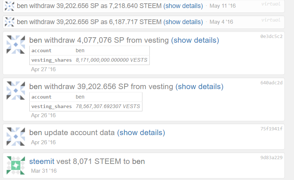Viewport: 294px width, 180px height.
Task: Click the virtual label on May 11 entry
Action: (271, 4)
